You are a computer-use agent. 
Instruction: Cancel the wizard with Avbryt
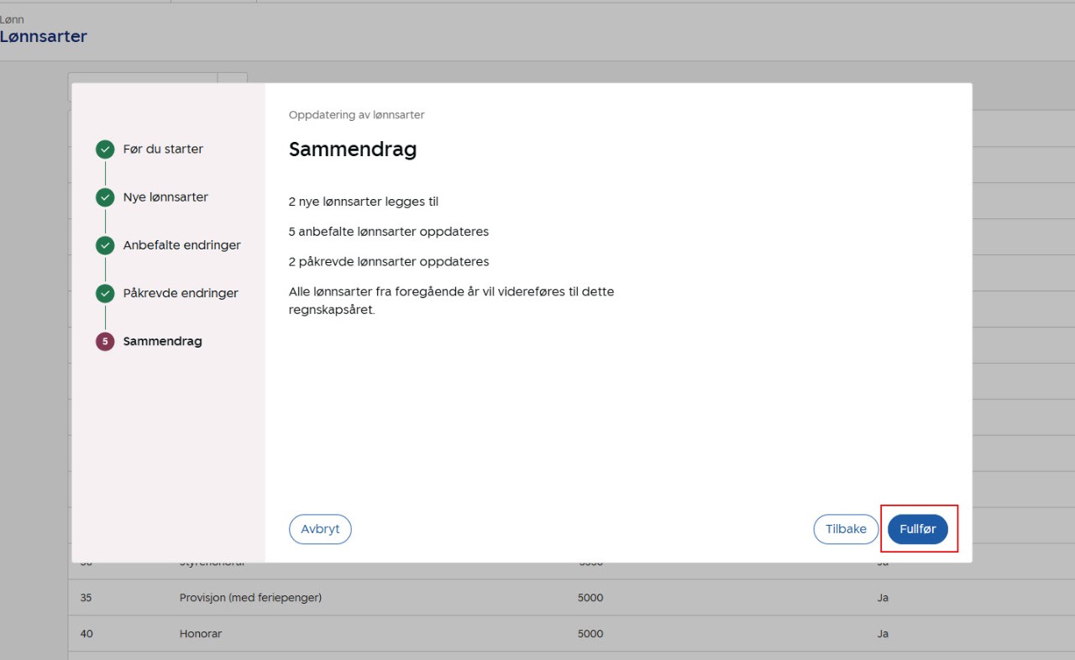(x=320, y=529)
